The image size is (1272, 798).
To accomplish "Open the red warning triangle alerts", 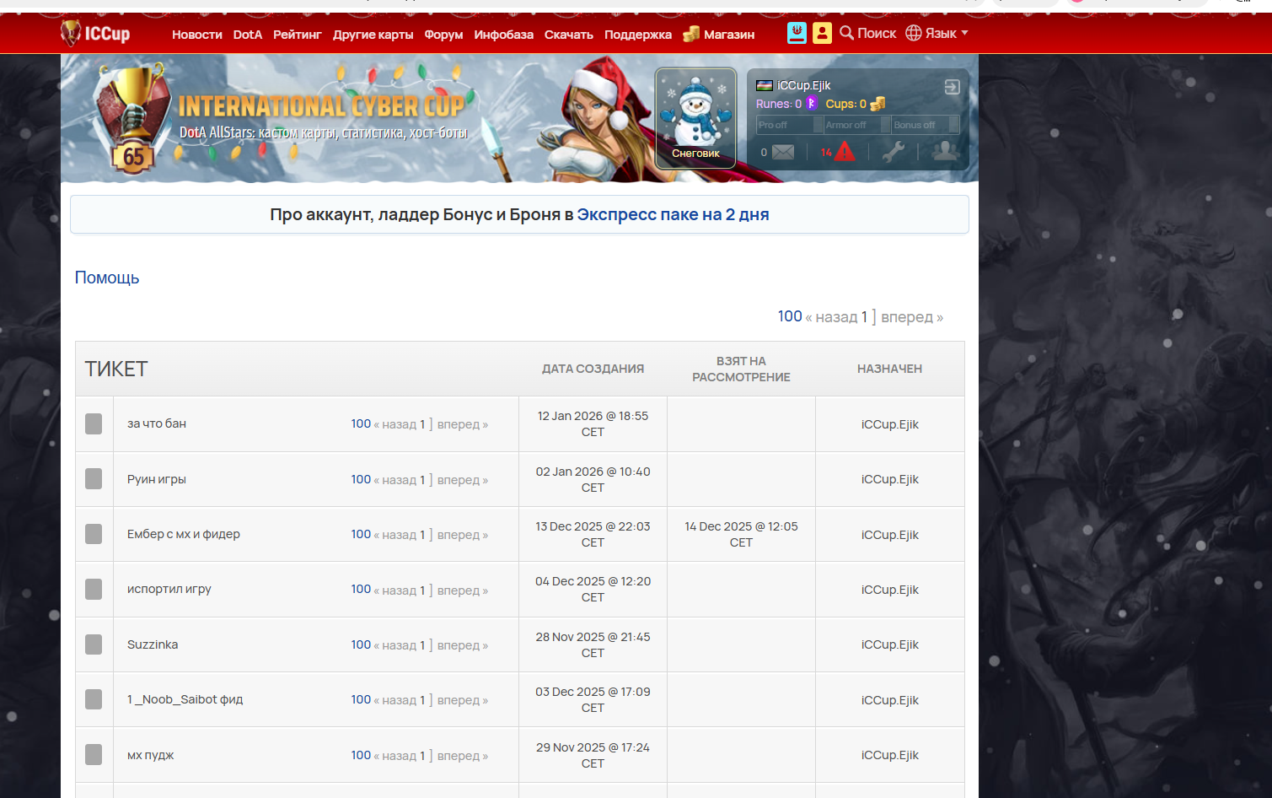I will pyautogui.click(x=844, y=151).
